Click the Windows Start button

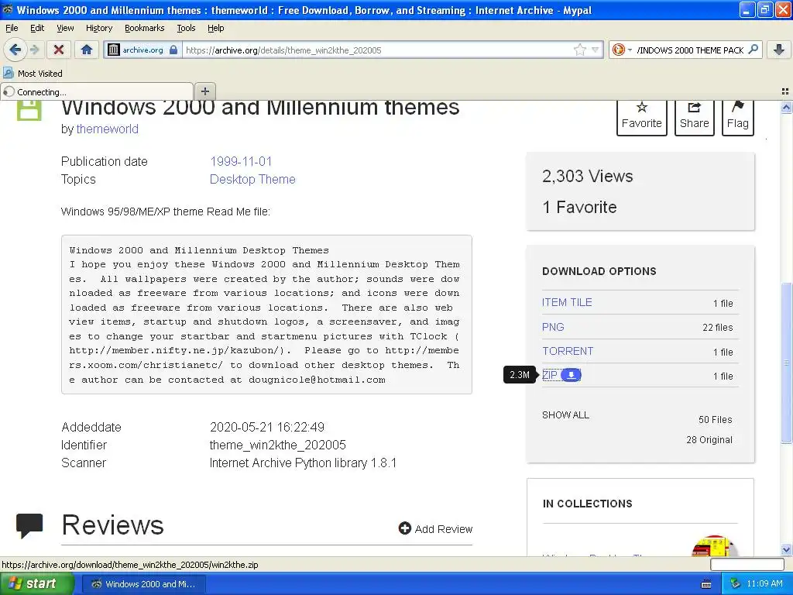pos(36,584)
